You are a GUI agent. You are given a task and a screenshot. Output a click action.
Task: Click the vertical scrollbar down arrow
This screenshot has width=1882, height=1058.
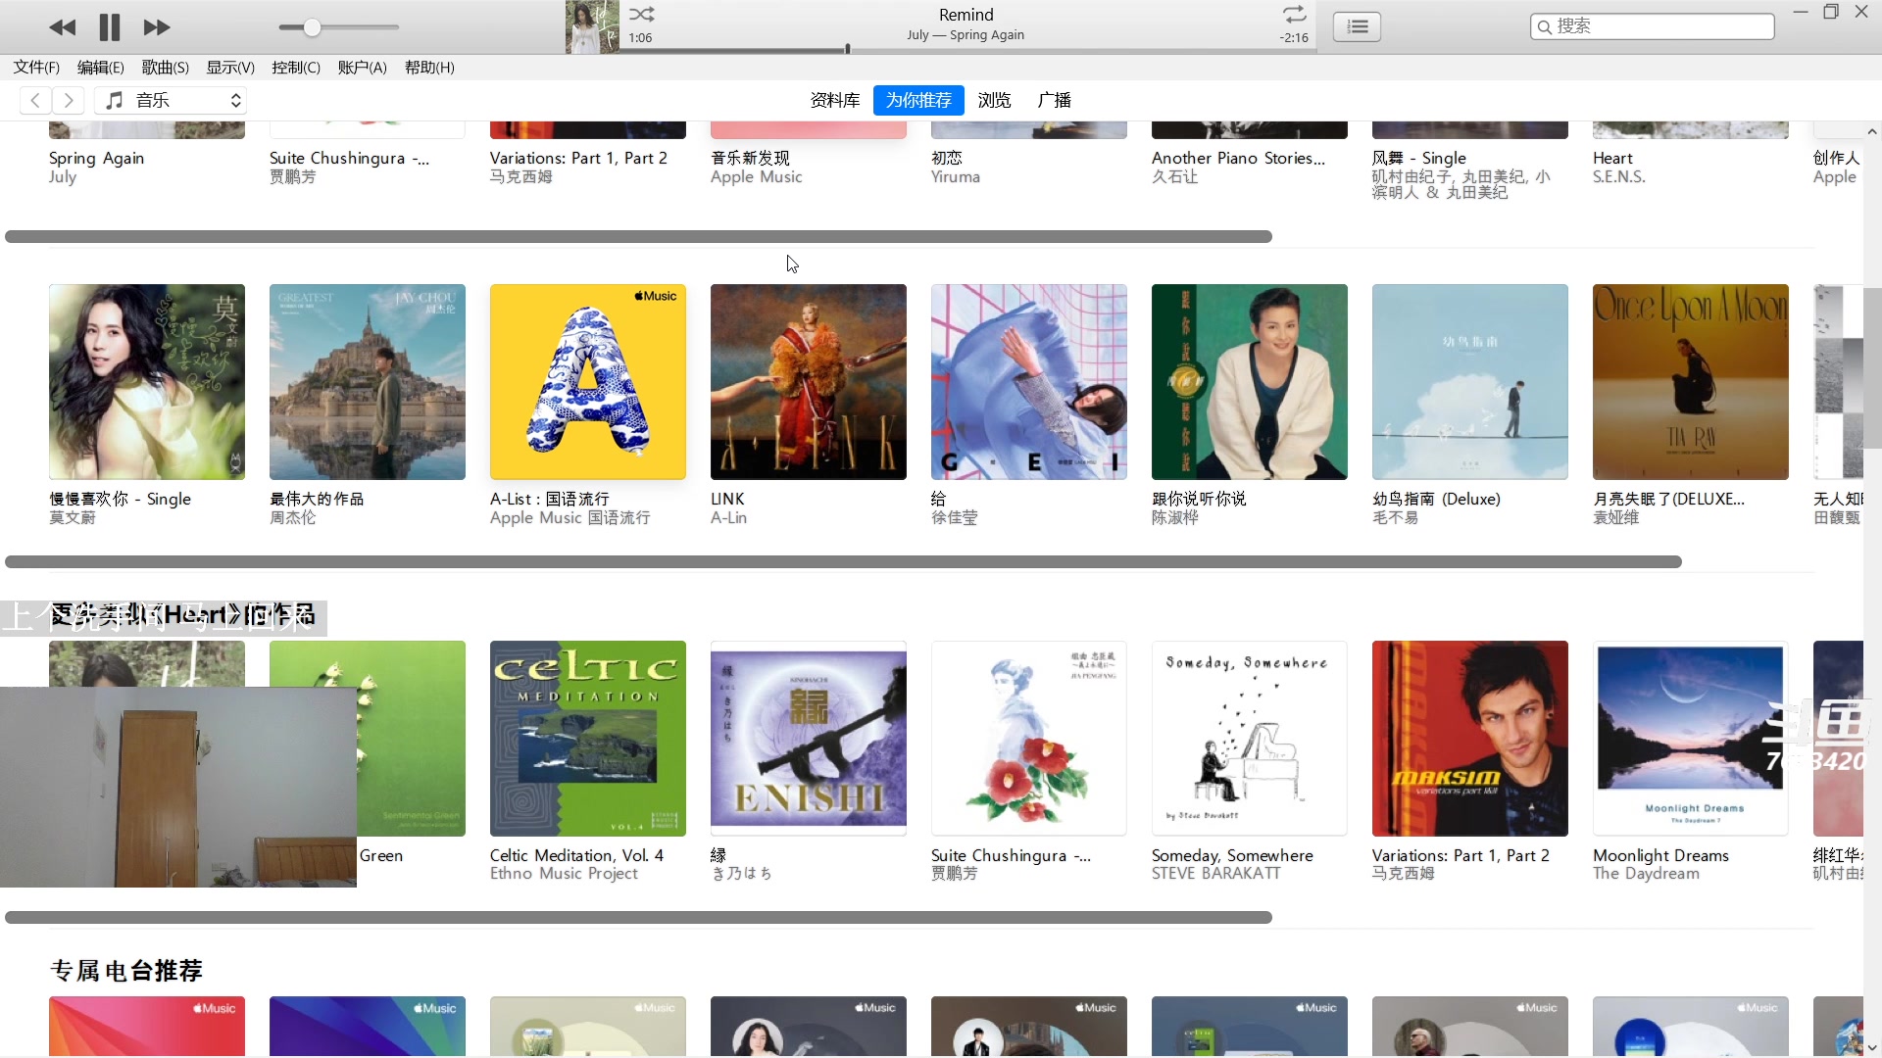pyautogui.click(x=1872, y=1047)
